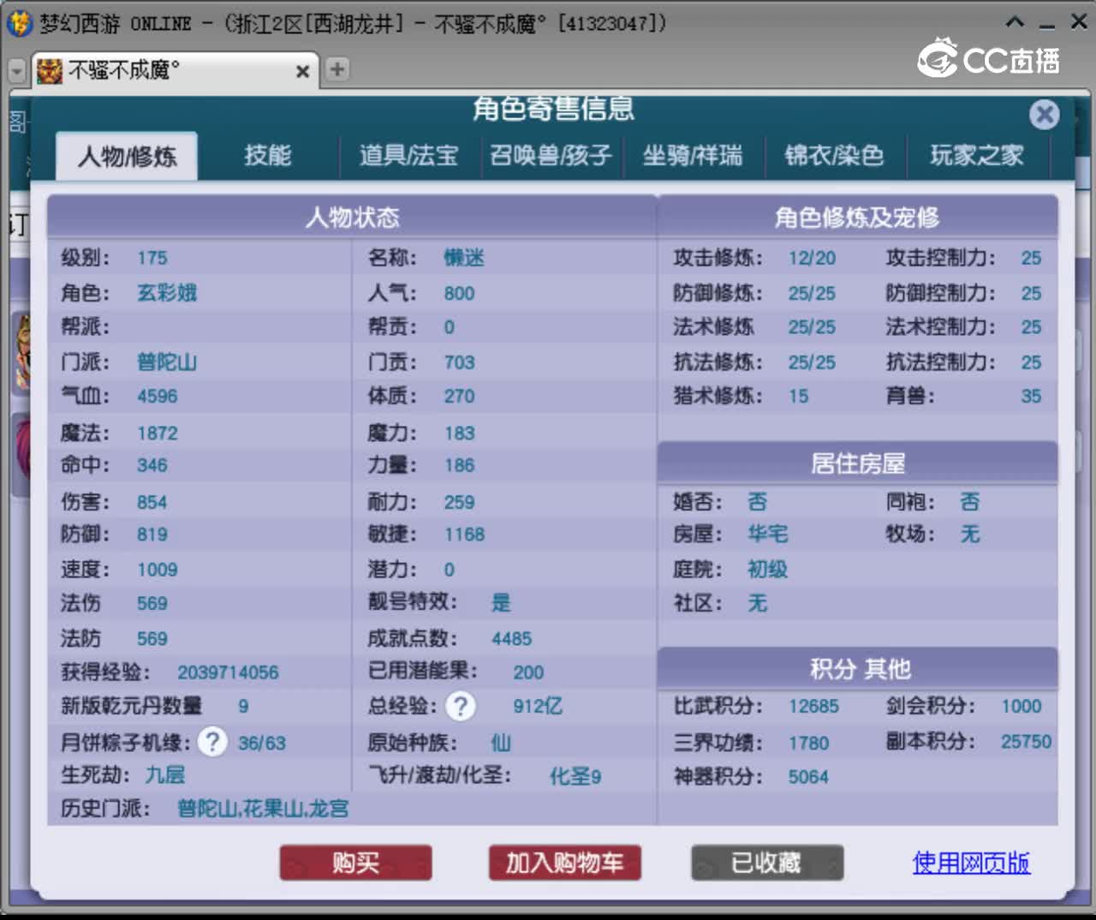The image size is (1096, 920).
Task: Click the 总经验 value 912亿
Action: (538, 706)
